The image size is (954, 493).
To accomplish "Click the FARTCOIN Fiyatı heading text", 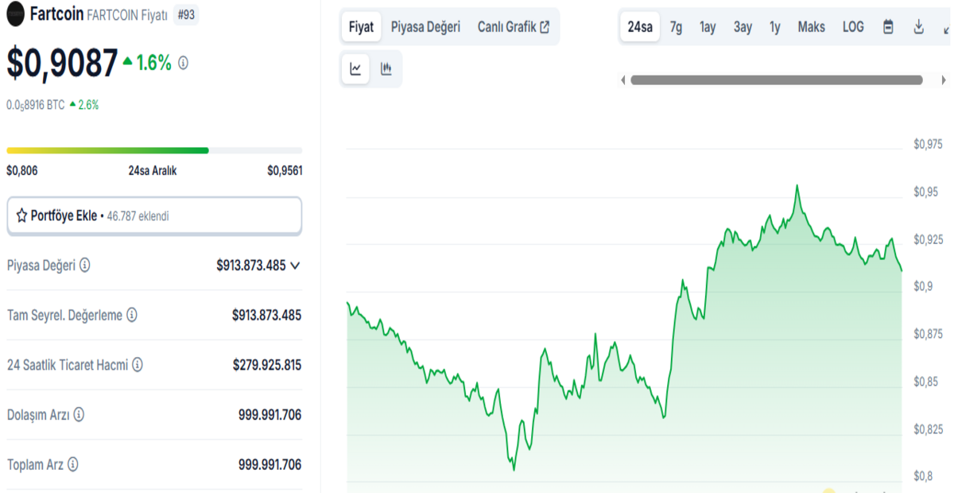I will pyautogui.click(x=126, y=14).
